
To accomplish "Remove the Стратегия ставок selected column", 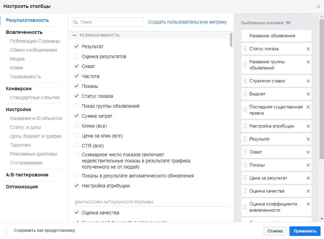I will tap(308, 81).
